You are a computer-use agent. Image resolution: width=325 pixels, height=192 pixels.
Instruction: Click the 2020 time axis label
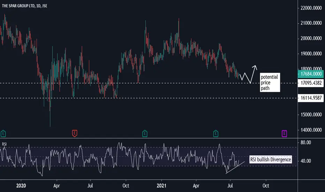tap(21, 186)
